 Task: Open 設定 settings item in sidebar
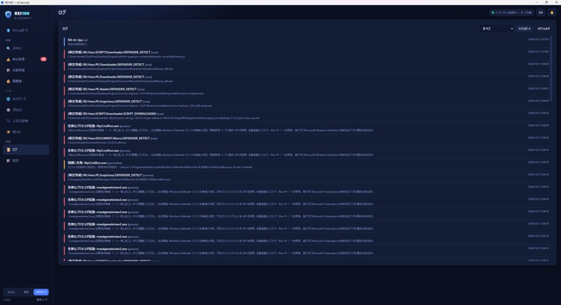(x=26, y=161)
